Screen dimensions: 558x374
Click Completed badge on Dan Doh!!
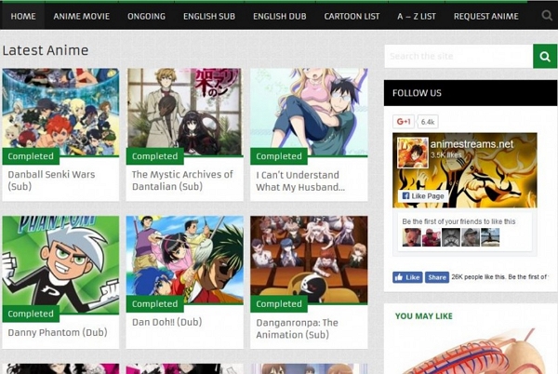click(154, 304)
